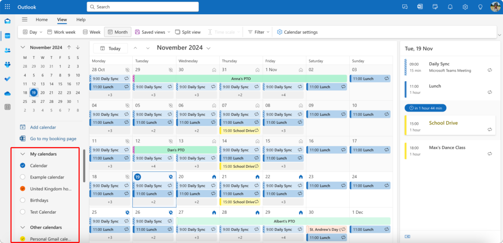This screenshot has width=503, height=243.
Task: Open the notifications bell
Action: click(x=450, y=6)
